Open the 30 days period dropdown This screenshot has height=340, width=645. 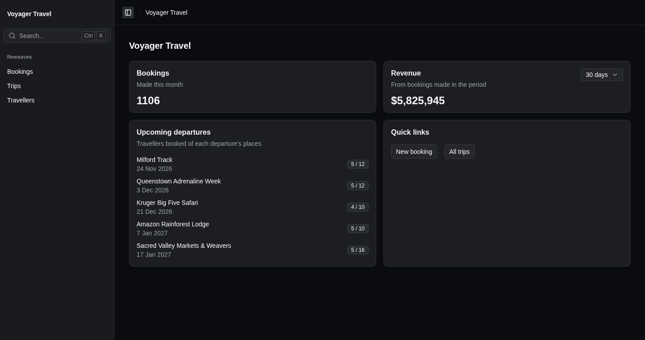[x=602, y=75]
